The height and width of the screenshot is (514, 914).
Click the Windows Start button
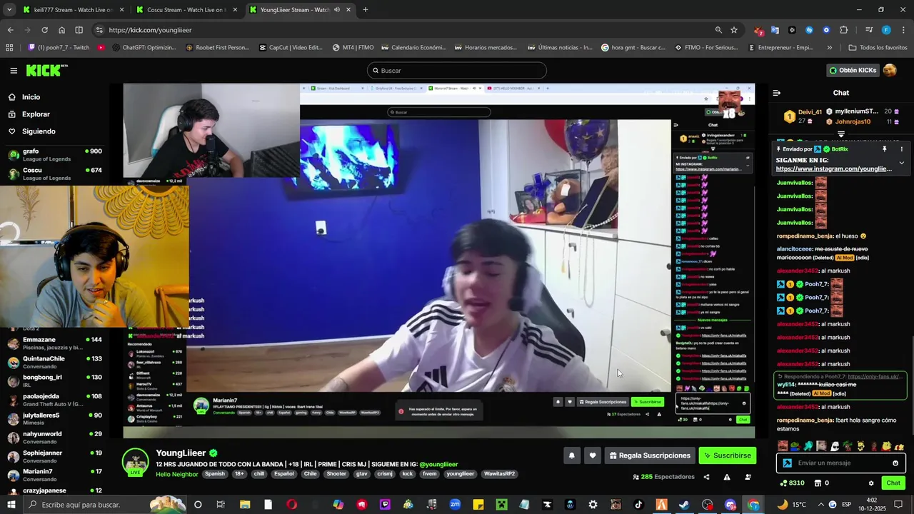pos(10,505)
